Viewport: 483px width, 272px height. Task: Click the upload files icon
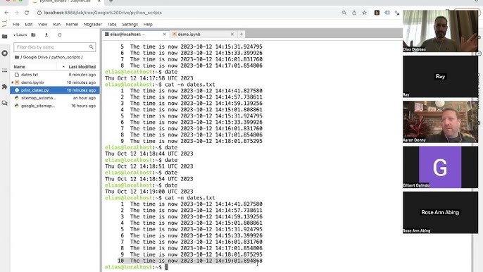click(46, 35)
